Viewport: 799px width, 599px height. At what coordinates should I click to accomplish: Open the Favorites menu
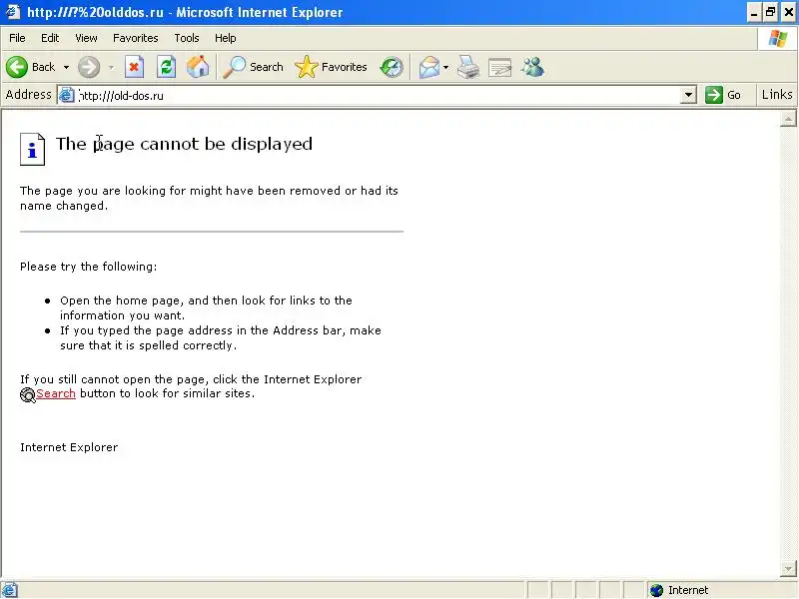click(136, 38)
